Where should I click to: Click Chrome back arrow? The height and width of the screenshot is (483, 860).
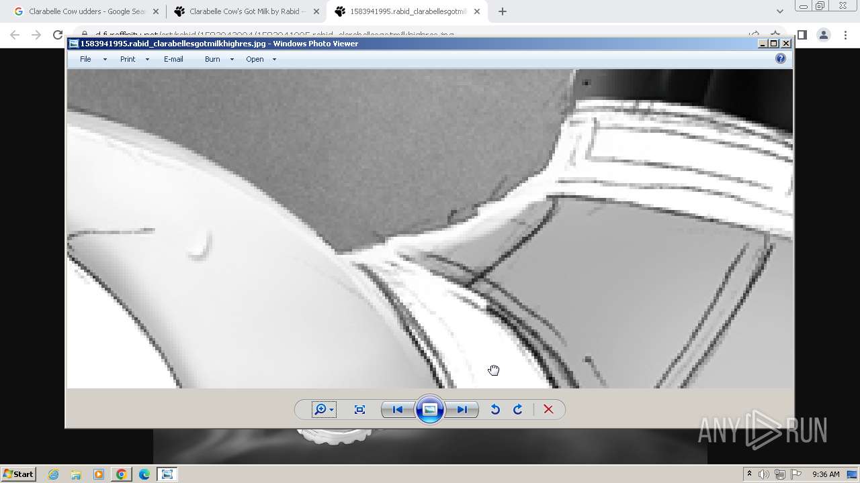tap(15, 35)
